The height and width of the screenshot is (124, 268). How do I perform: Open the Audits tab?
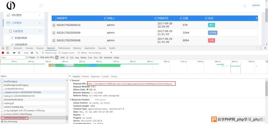click(x=112, y=48)
